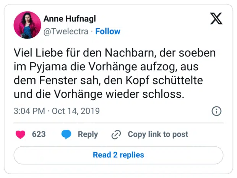
Task: Click the blue reply speech bubble icon
Action: (x=66, y=134)
